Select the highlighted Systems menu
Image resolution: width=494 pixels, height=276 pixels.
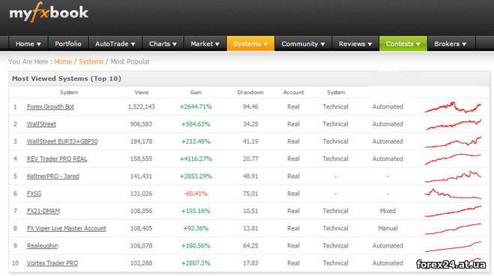[251, 43]
